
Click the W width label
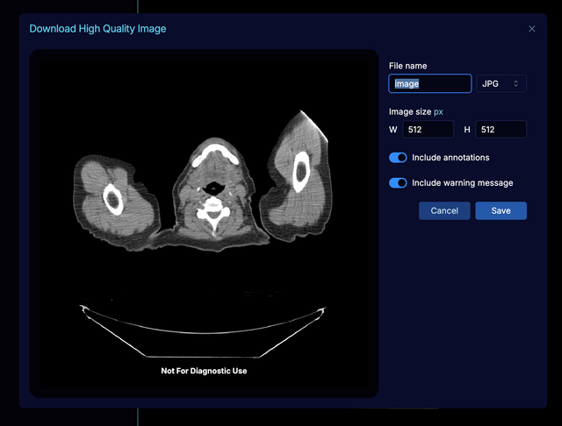pyautogui.click(x=393, y=130)
